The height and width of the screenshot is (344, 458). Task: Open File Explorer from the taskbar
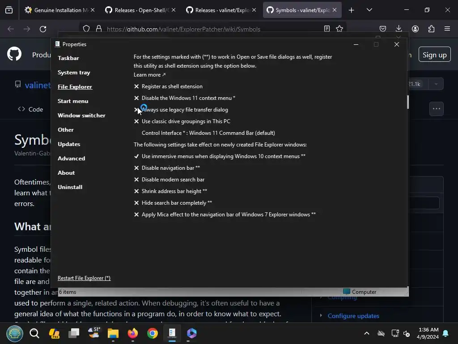(x=113, y=333)
